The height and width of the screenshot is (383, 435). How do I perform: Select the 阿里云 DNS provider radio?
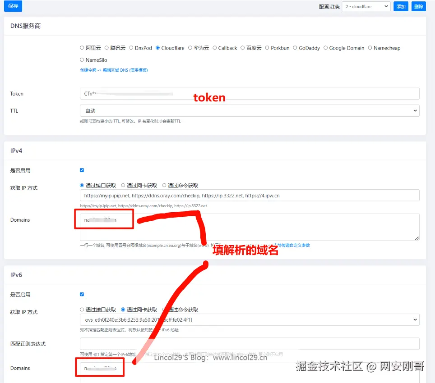(x=82, y=48)
